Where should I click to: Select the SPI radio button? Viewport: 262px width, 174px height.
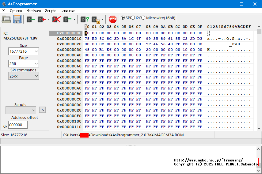point(123,18)
